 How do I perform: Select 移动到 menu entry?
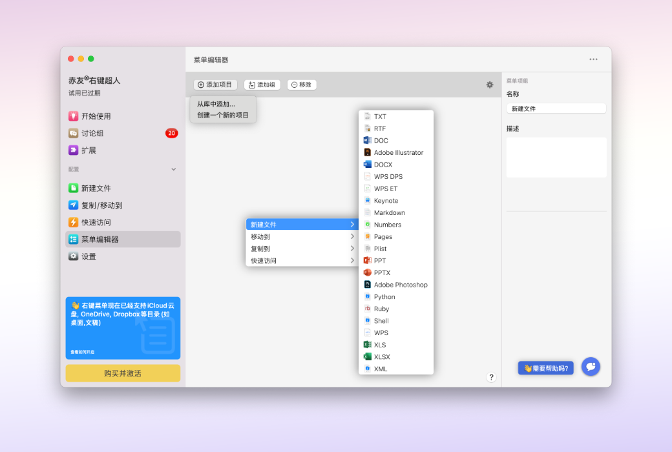(x=302, y=236)
